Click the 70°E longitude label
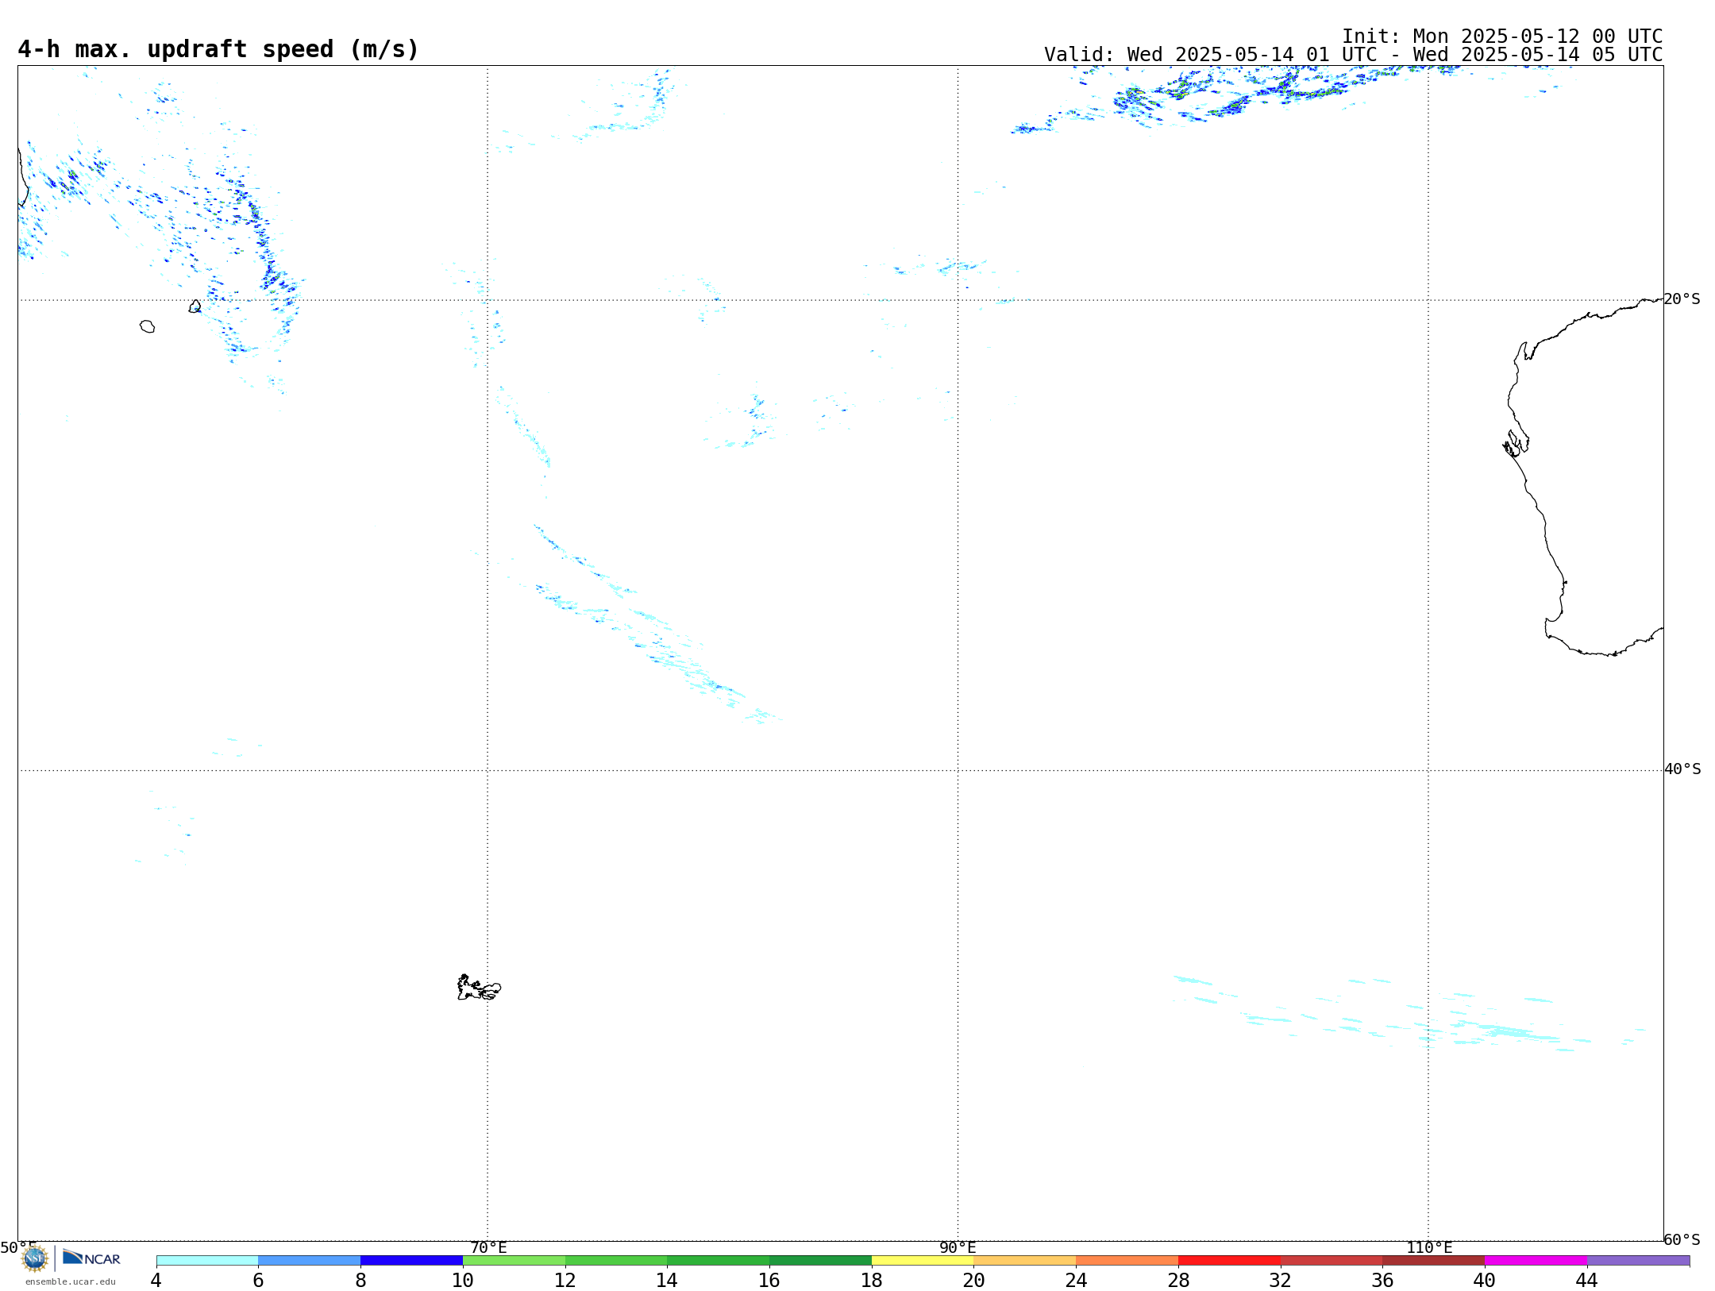1715x1291 pixels. pos(488,1247)
